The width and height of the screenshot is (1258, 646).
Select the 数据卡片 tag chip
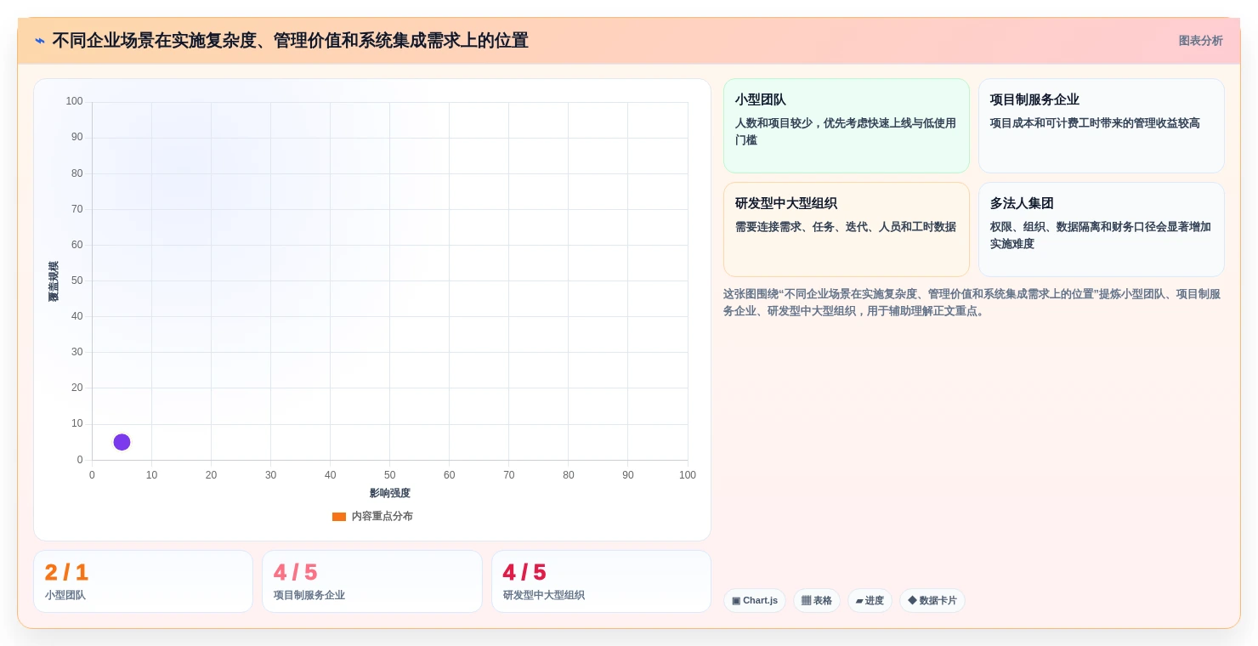tap(932, 600)
